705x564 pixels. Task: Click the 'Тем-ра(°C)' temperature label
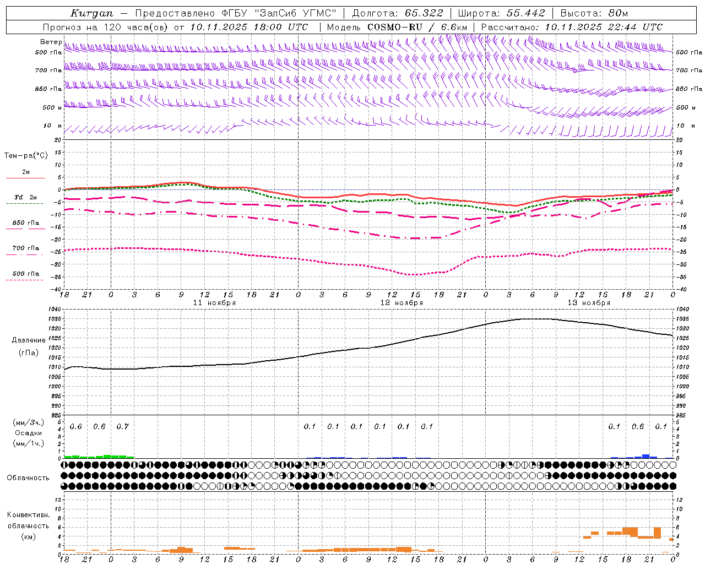[26, 156]
